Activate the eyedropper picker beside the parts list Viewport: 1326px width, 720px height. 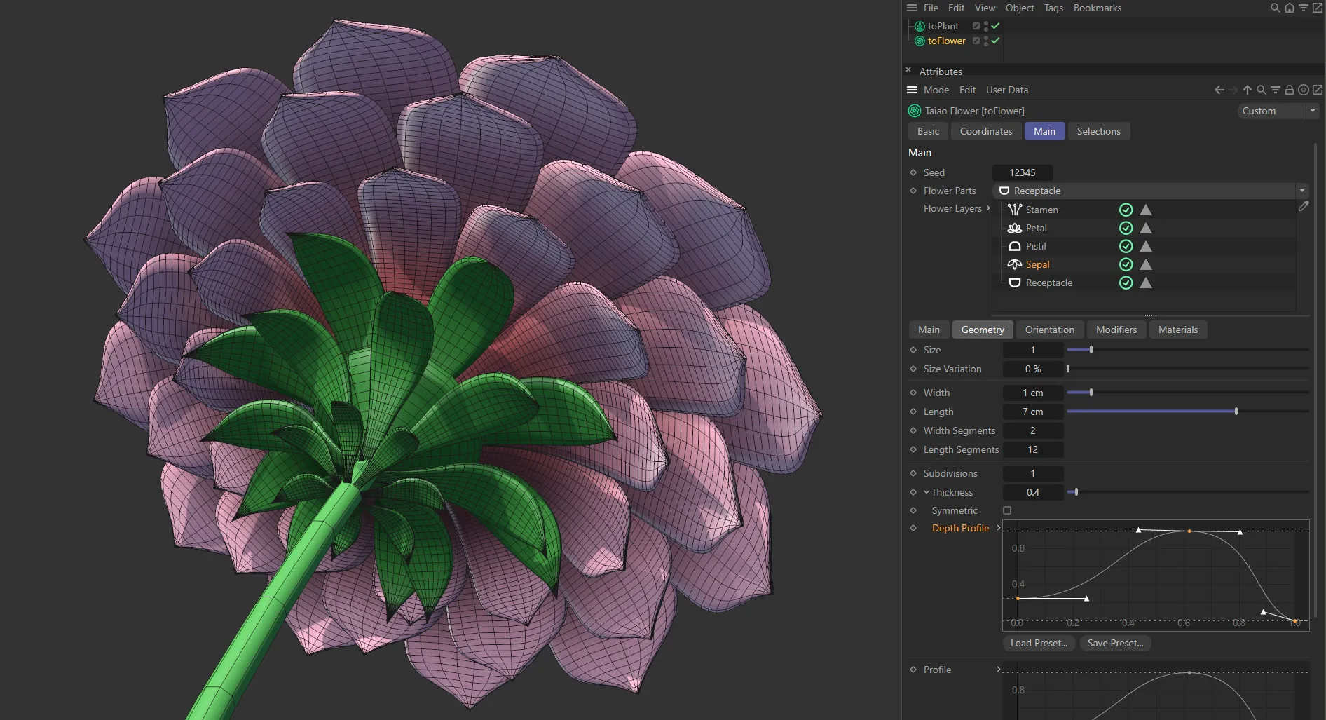[1304, 206]
